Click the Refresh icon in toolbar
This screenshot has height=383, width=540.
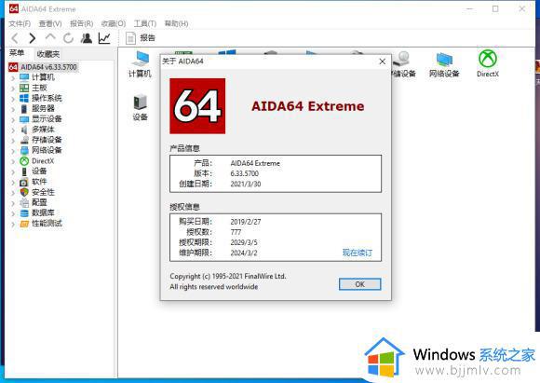tap(68, 38)
